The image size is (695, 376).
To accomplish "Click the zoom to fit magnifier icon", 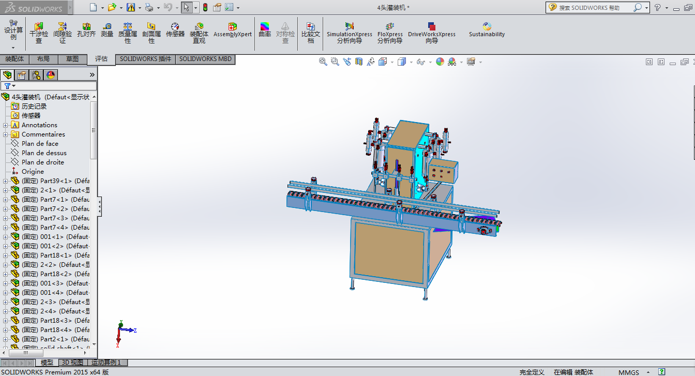I will tap(323, 62).
